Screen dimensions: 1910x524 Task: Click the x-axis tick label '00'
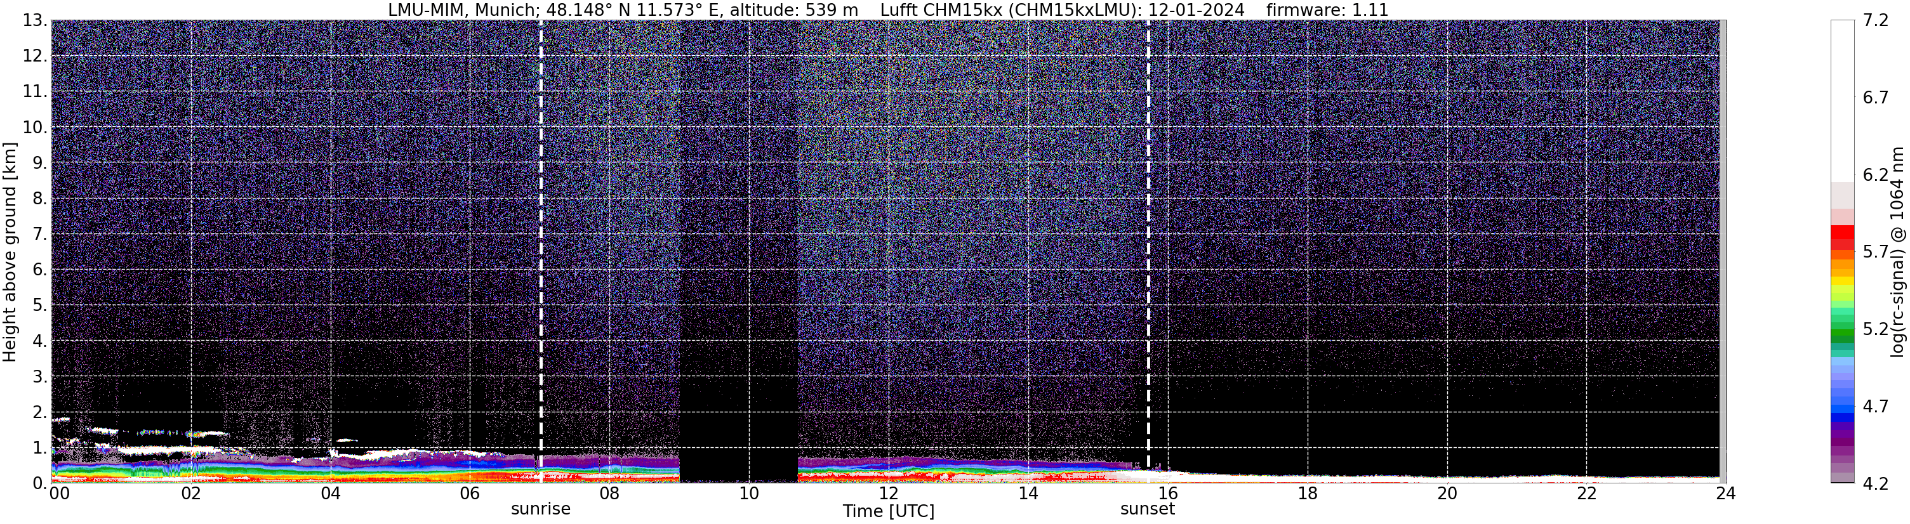59,494
